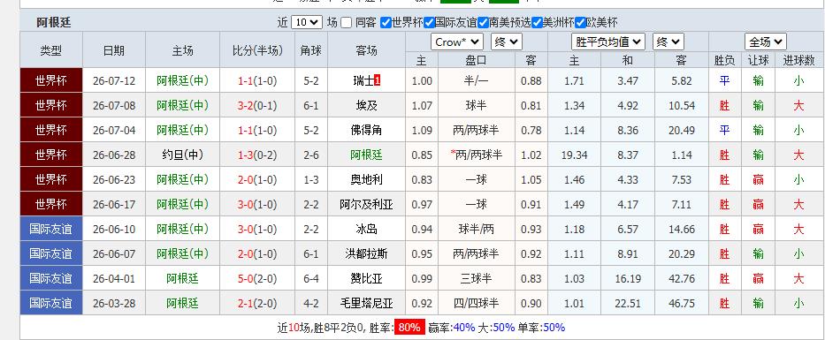Click corner count 6-4 in 赞比亚 row
Viewport: 825px width, 340px height.
[311, 278]
